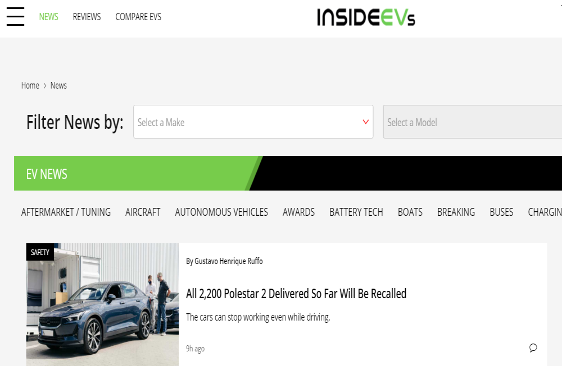The image size is (562, 366).
Task: Click the article summary about cars stopping
Action: 258,317
